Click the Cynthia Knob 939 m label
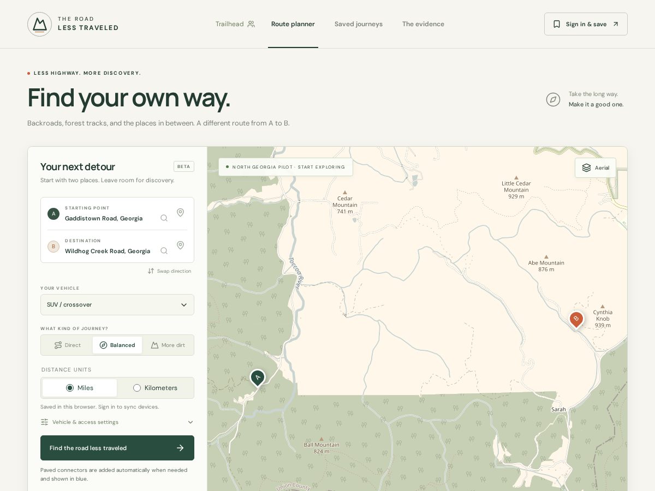The height and width of the screenshot is (491, 655). coord(603,319)
